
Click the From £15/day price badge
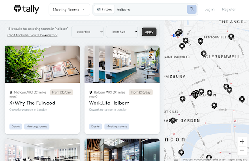pos(61,92)
